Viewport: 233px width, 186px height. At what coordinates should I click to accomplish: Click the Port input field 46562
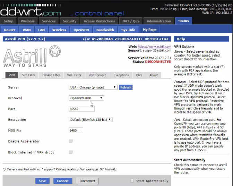coord(82,109)
